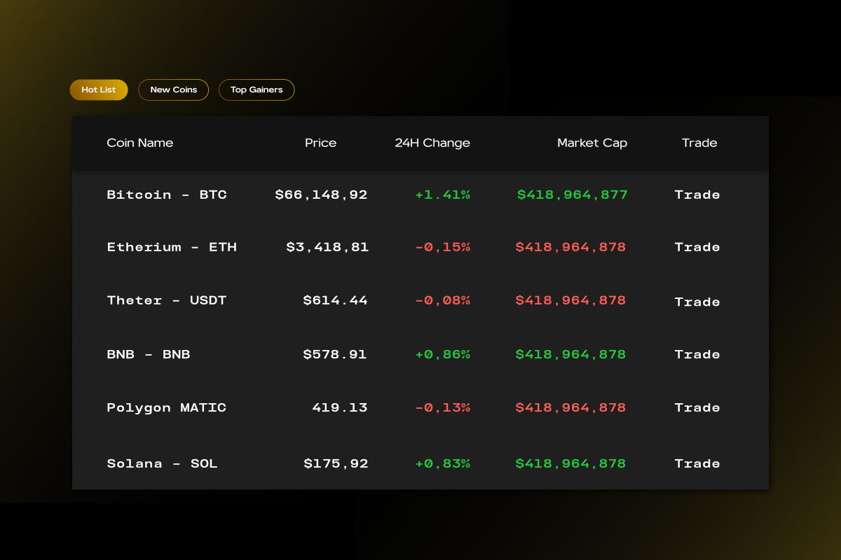
Task: Sort by the 24H Change header
Action: click(432, 143)
